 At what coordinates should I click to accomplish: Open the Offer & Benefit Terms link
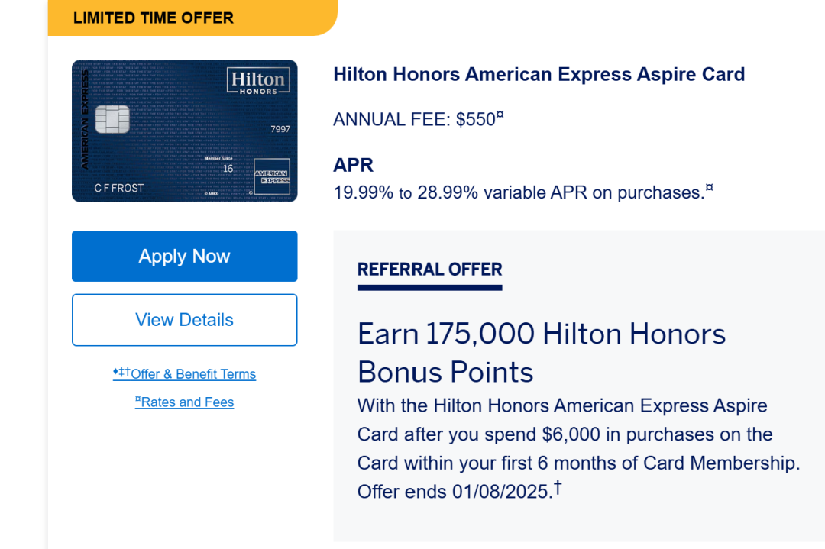tap(185, 374)
